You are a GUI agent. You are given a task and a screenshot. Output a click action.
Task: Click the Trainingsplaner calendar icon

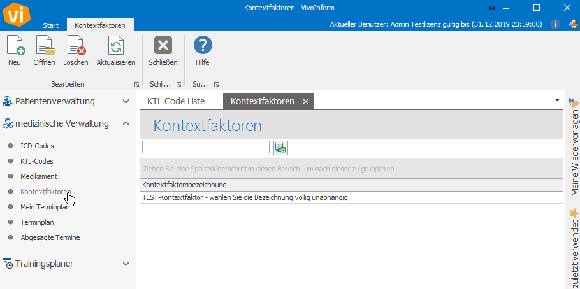(x=8, y=264)
